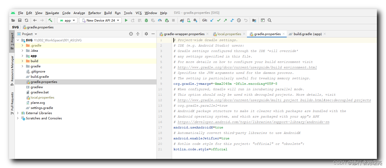Hide the Project tool window

tap(153, 34)
